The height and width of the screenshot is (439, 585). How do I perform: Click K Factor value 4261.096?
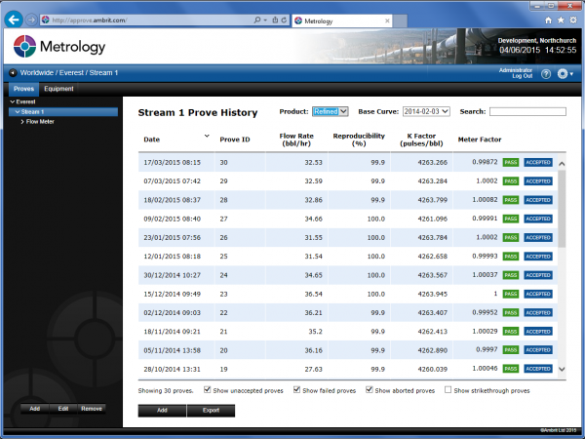pos(432,219)
